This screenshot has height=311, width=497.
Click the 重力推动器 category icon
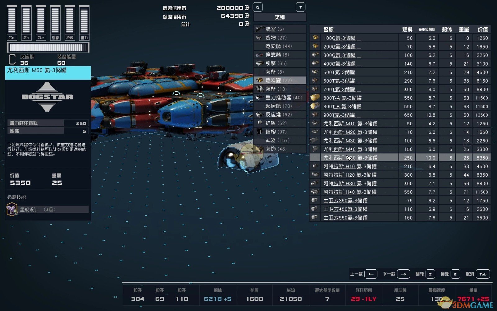coord(259,97)
